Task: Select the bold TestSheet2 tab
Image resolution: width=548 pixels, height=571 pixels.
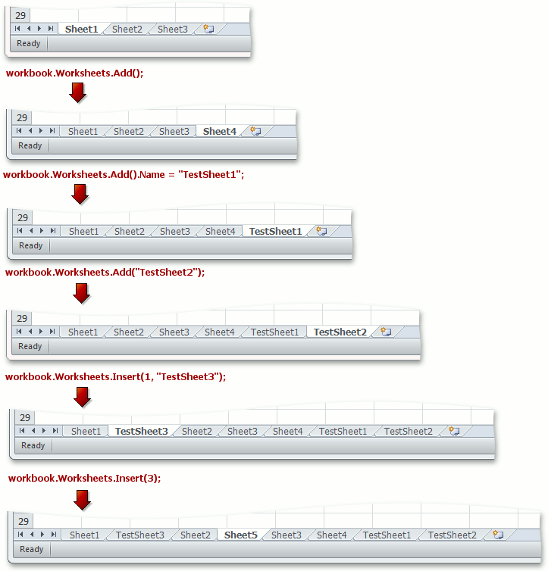Action: [340, 332]
